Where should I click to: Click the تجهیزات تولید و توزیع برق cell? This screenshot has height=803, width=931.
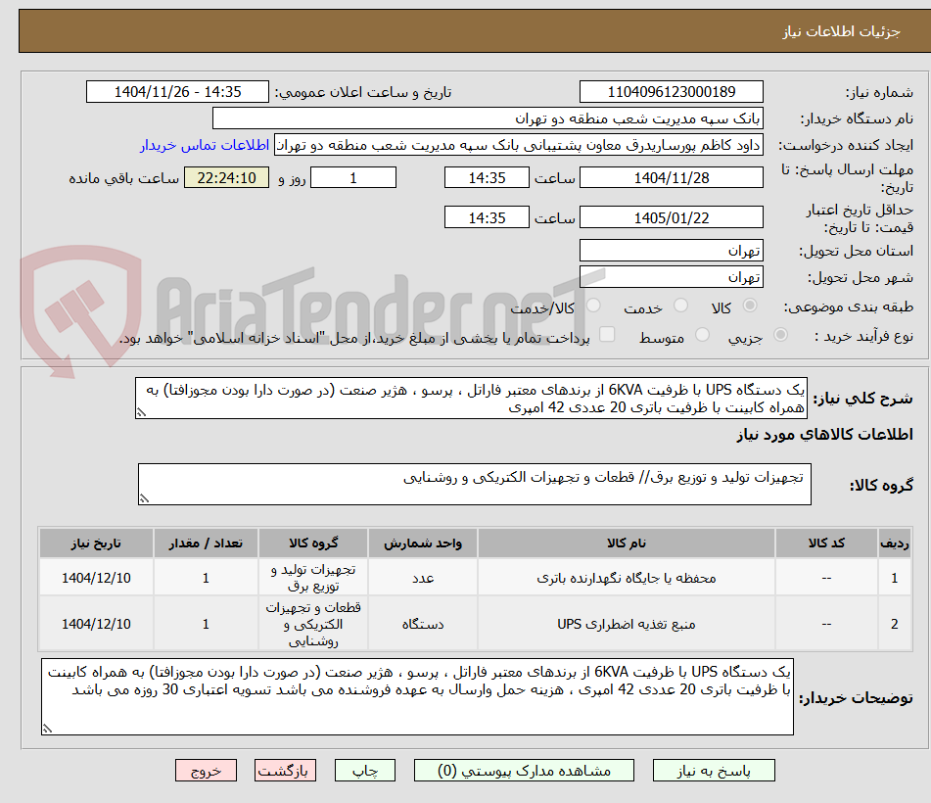(x=313, y=578)
